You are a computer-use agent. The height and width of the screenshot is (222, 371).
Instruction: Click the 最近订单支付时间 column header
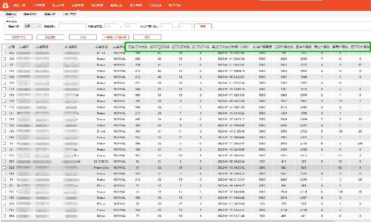click(230, 47)
